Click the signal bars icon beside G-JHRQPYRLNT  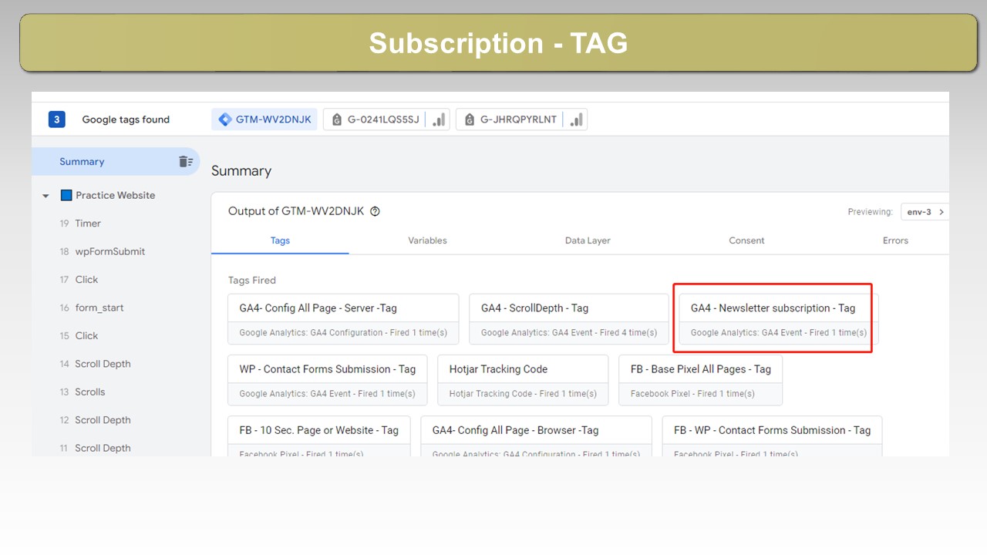coord(576,119)
